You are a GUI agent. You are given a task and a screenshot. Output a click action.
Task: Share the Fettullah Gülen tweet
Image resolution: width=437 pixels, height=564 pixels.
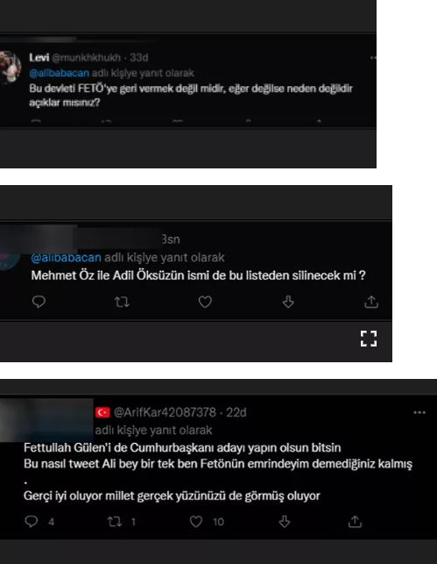[x=355, y=522]
